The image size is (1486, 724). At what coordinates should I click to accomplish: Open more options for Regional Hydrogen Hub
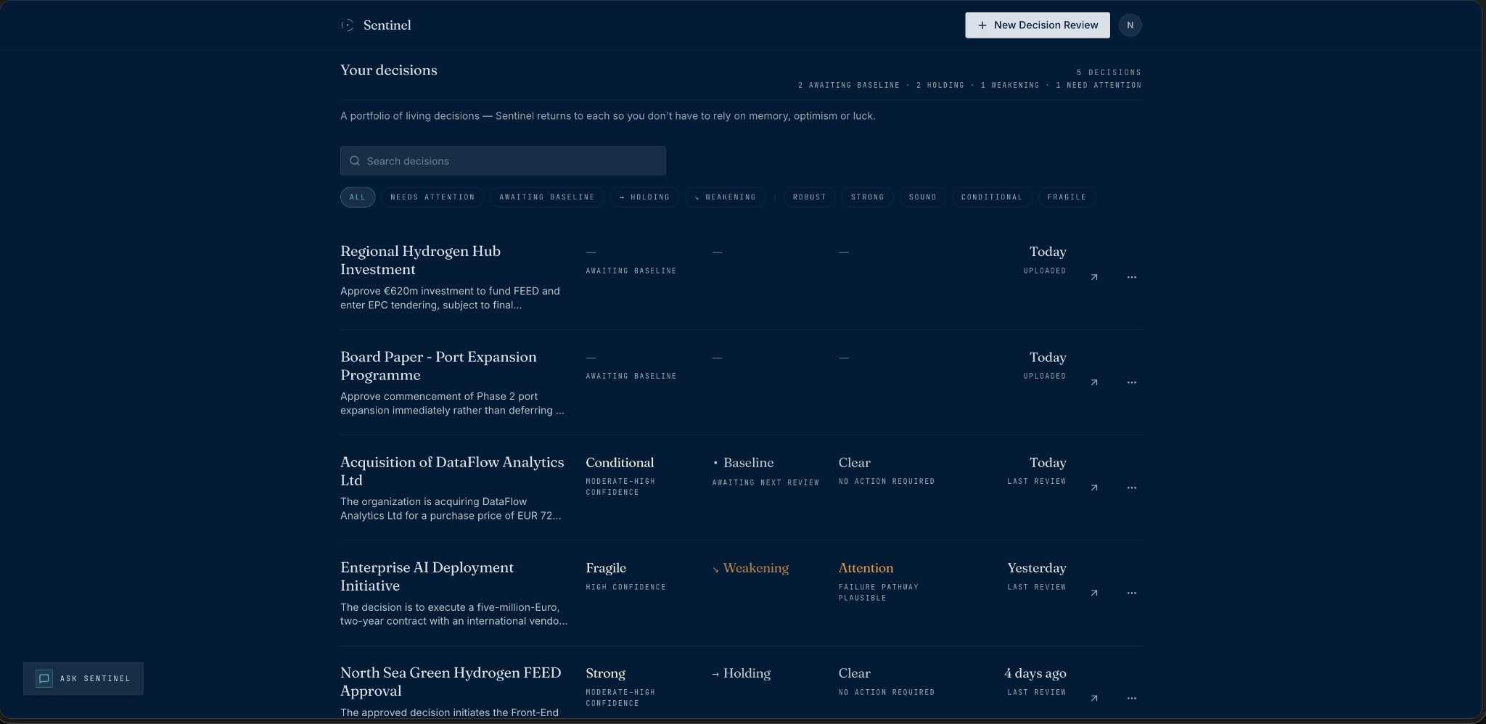pyautogui.click(x=1132, y=277)
